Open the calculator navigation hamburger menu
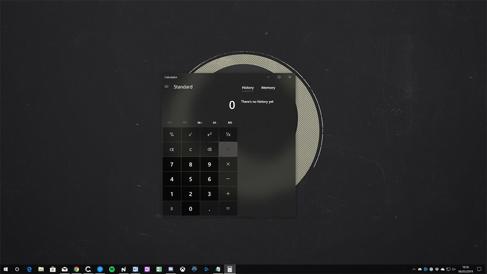 click(166, 87)
